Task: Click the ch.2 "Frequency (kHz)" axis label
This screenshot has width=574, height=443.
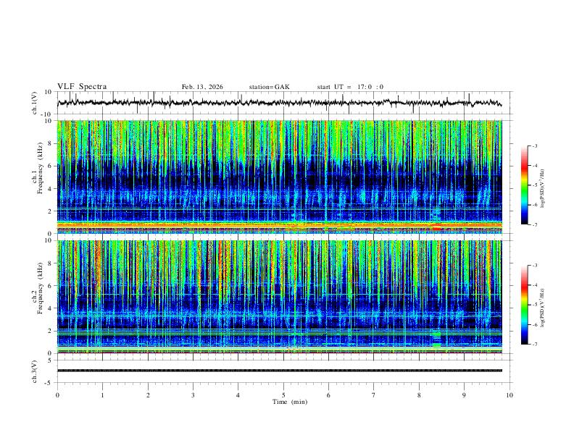Action: pyautogui.click(x=40, y=288)
